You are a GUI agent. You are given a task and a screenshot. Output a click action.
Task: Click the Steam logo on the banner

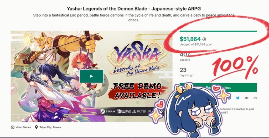coord(108,111)
